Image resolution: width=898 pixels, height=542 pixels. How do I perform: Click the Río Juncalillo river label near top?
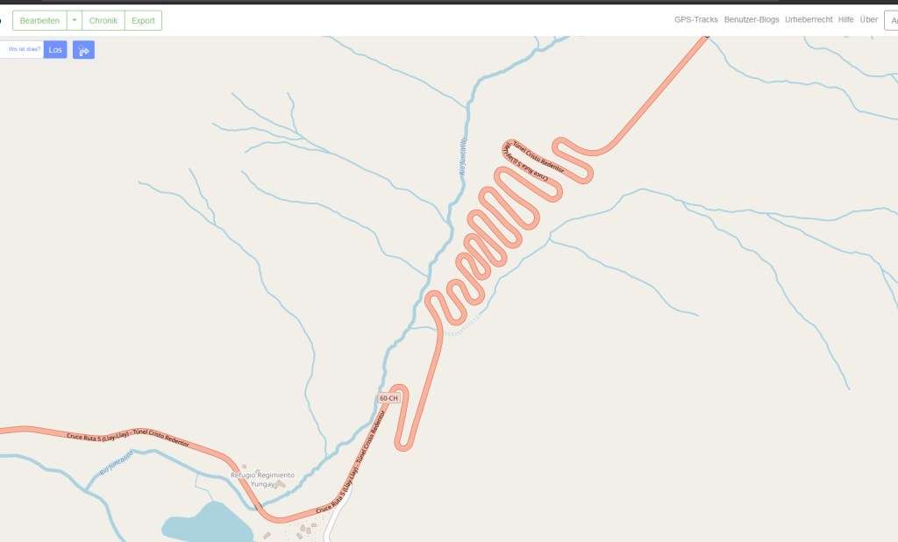click(463, 156)
